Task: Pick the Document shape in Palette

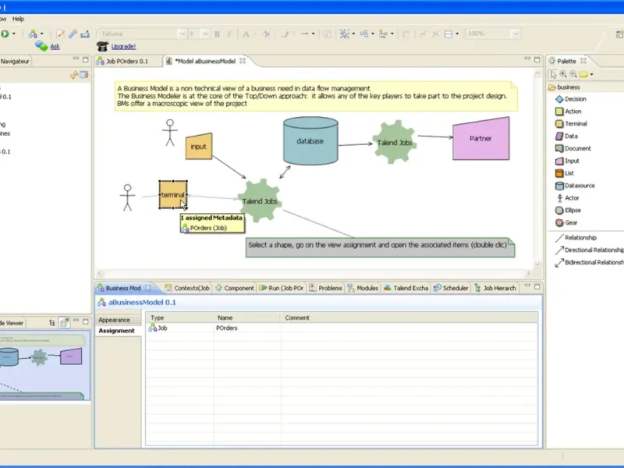Action: 573,148
